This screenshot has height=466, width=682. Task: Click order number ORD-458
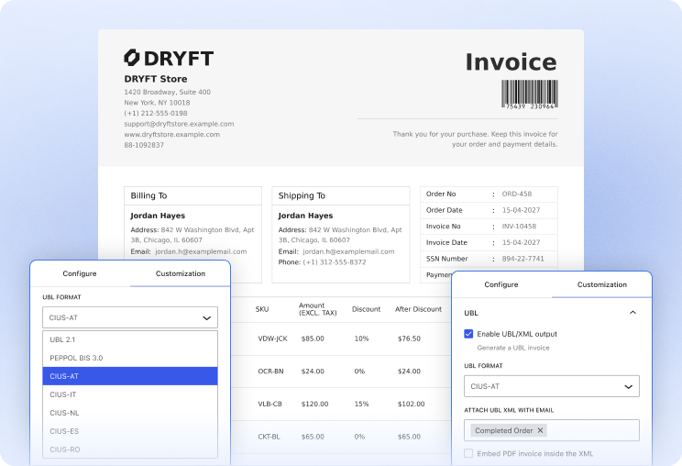point(517,194)
